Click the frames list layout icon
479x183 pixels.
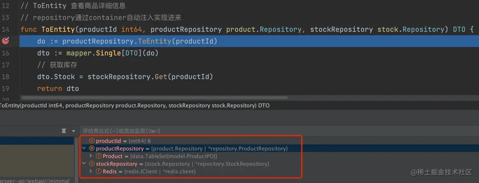64,131
